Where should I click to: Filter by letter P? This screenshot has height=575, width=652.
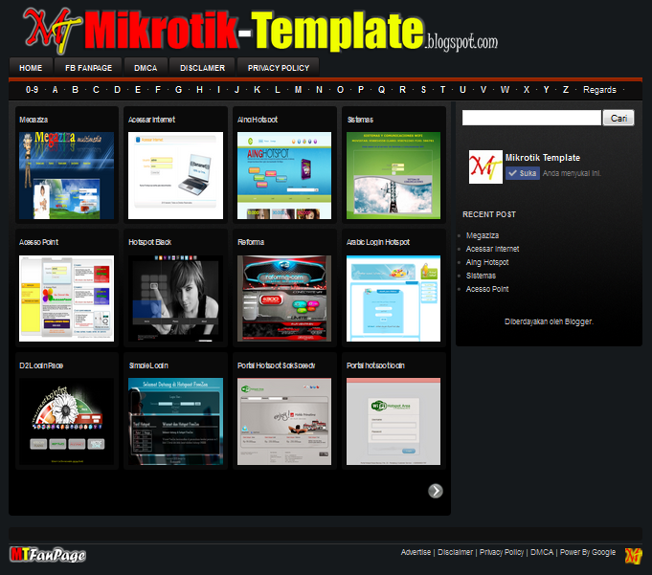361,90
